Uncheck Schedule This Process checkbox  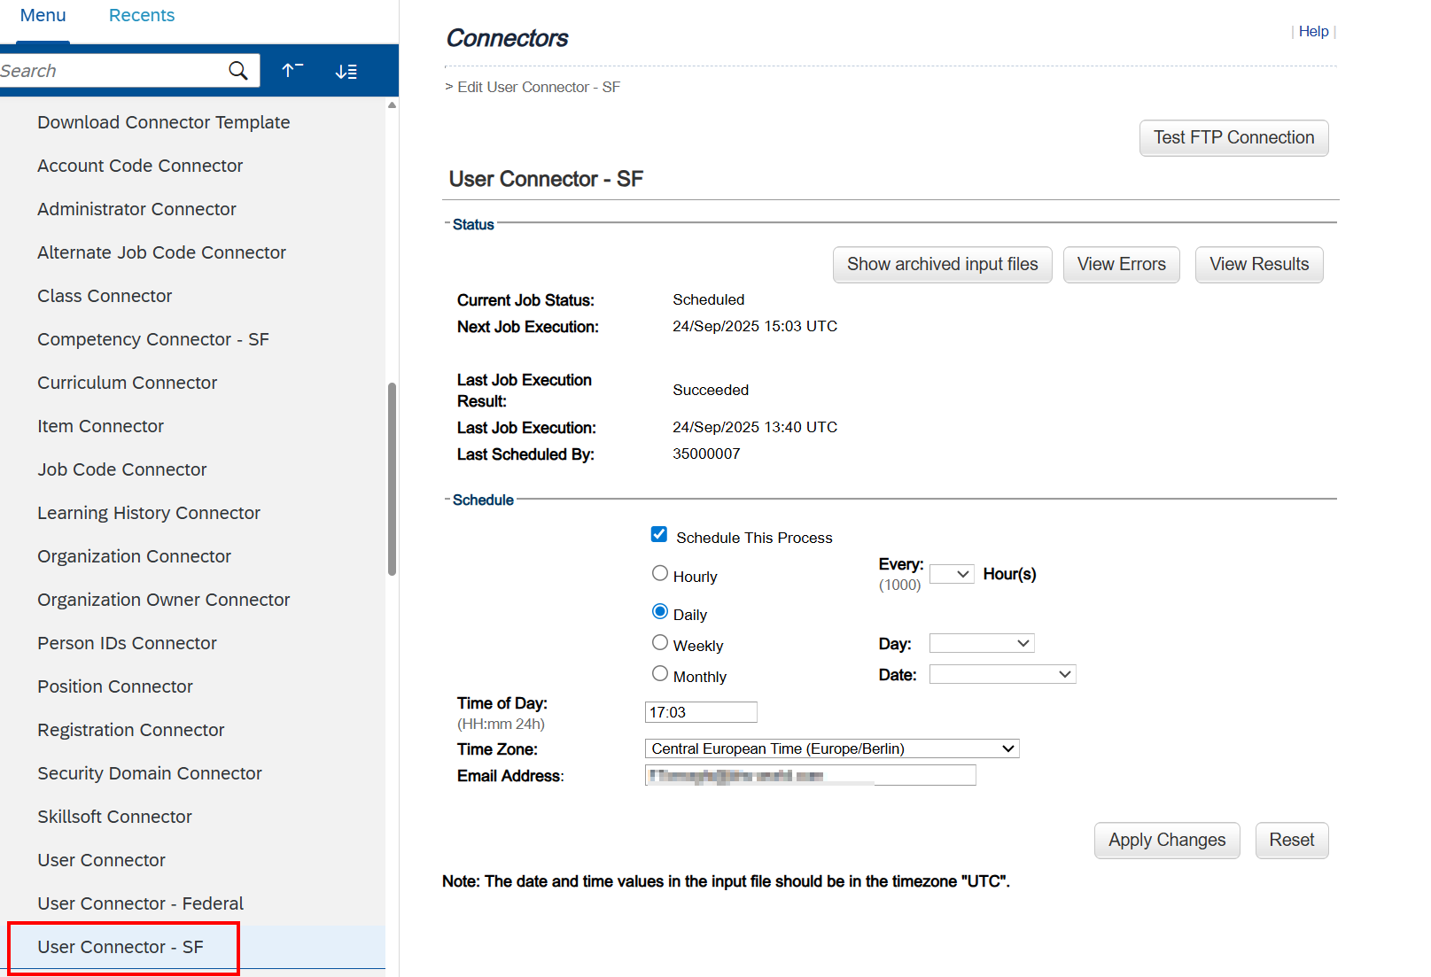pos(659,534)
